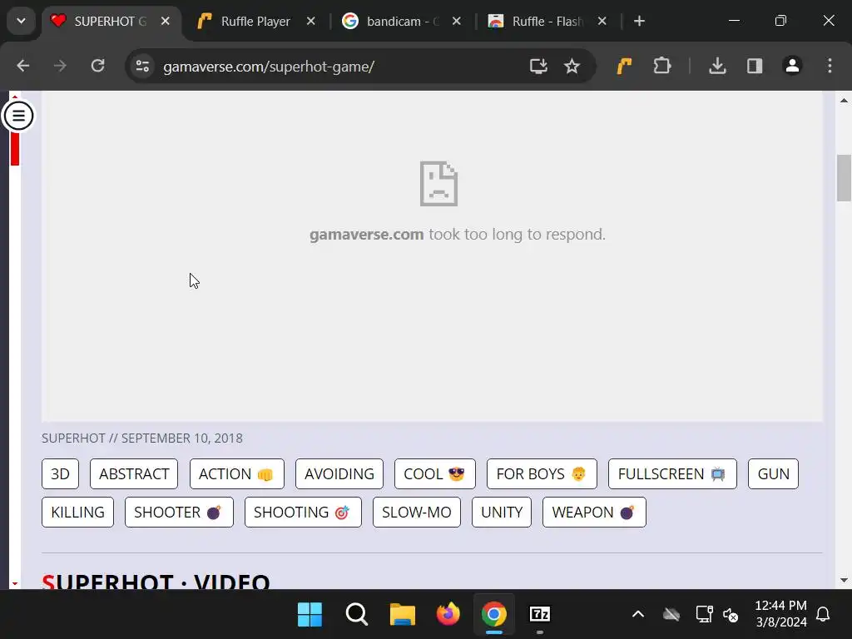Open the SLOW-MO tag
Screen dimensions: 852x639
[x=417, y=512]
